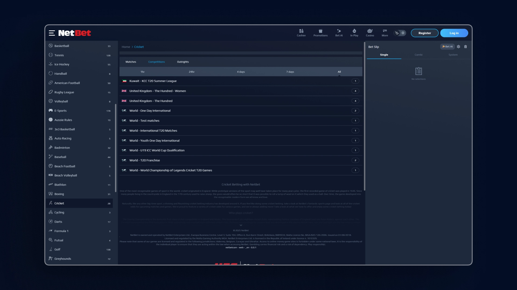517x290 pixels.
Task: Expand World - T20 Franchise
Action: point(241,160)
